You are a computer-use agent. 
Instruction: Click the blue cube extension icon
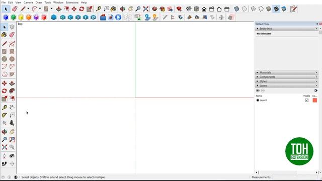6,17
